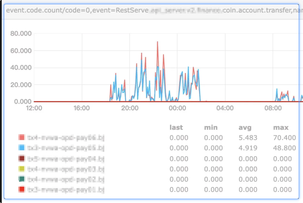303x203 pixels.
Task: Click the 'max' column header
Action: tap(281, 128)
